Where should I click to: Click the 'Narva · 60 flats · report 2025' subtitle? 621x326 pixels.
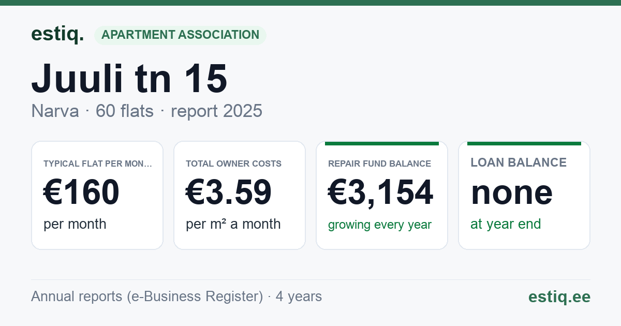click(x=147, y=111)
